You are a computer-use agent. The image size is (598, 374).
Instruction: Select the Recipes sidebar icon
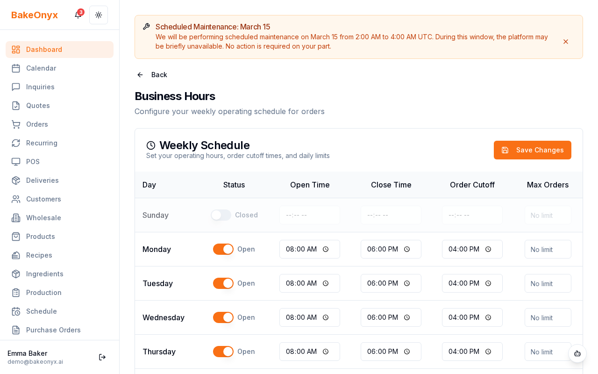pyautogui.click(x=16, y=255)
